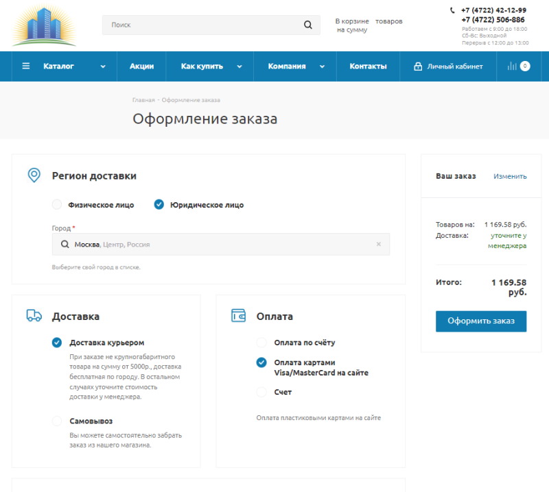Select the Физическое лицо radio option
Image resolution: width=549 pixels, height=492 pixels.
click(x=57, y=204)
